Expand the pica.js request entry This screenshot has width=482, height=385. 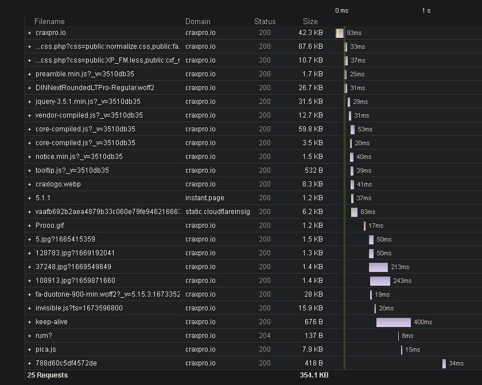tap(29, 349)
